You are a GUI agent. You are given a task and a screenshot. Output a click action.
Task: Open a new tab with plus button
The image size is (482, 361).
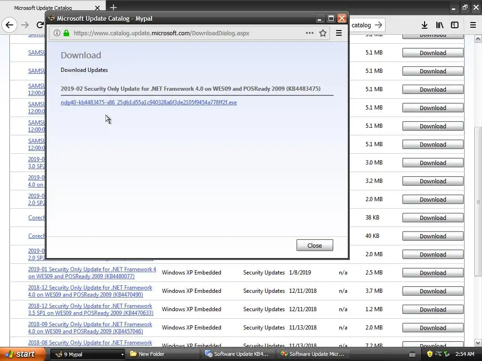coord(113,8)
